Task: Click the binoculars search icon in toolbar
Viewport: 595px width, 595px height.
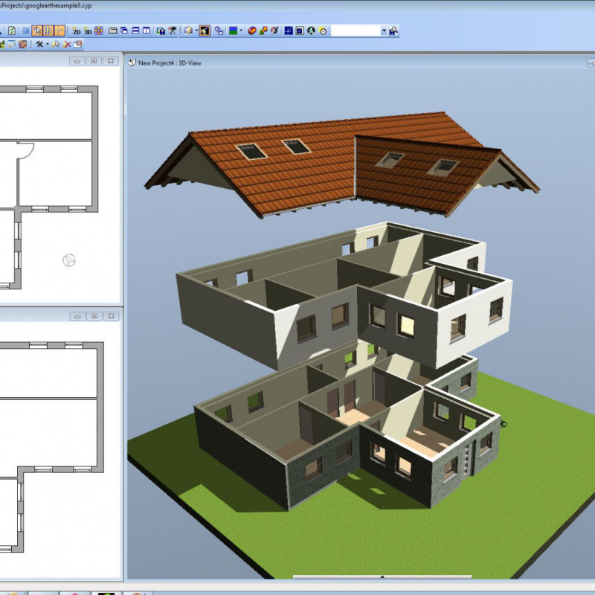Action: tap(161, 31)
